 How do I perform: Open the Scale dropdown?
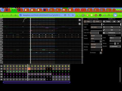[115, 38]
